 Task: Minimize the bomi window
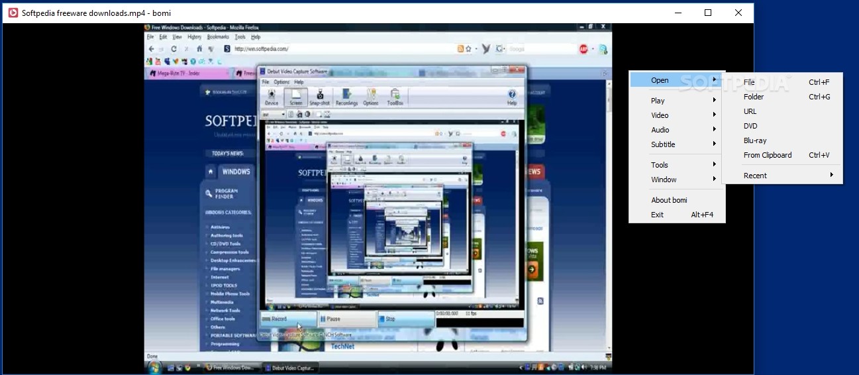click(678, 13)
